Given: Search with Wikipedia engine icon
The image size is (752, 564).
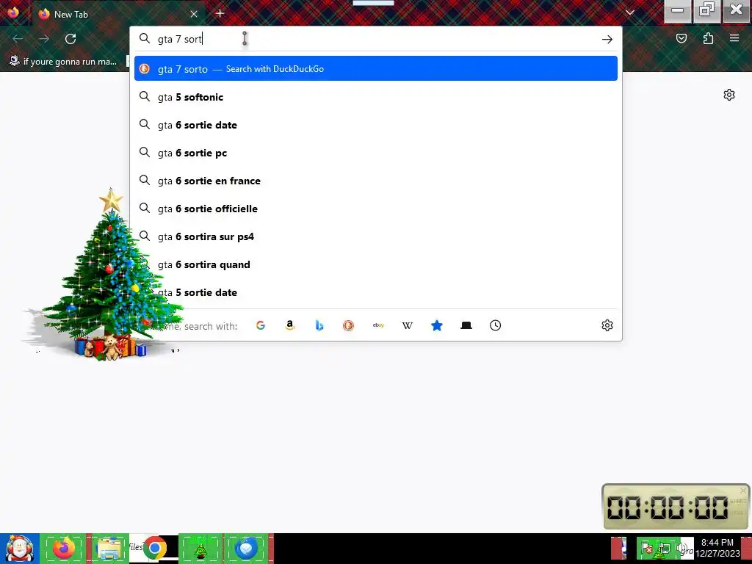Looking at the screenshot, I should (x=407, y=325).
